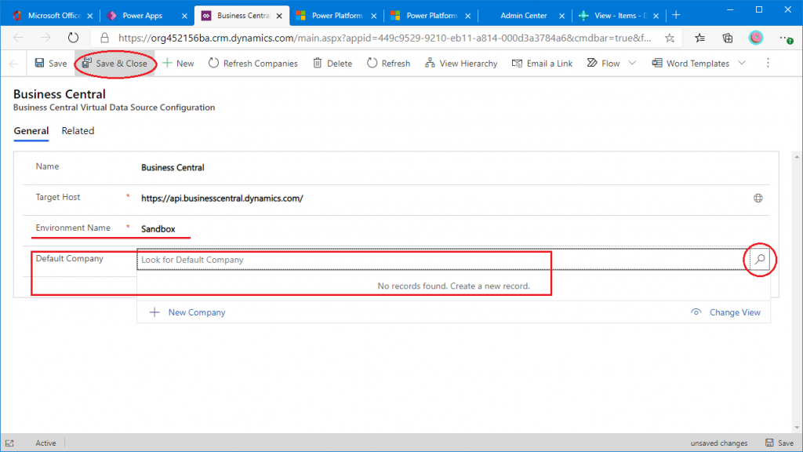Open the browser favorites list icon
803x452 pixels.
pos(699,38)
